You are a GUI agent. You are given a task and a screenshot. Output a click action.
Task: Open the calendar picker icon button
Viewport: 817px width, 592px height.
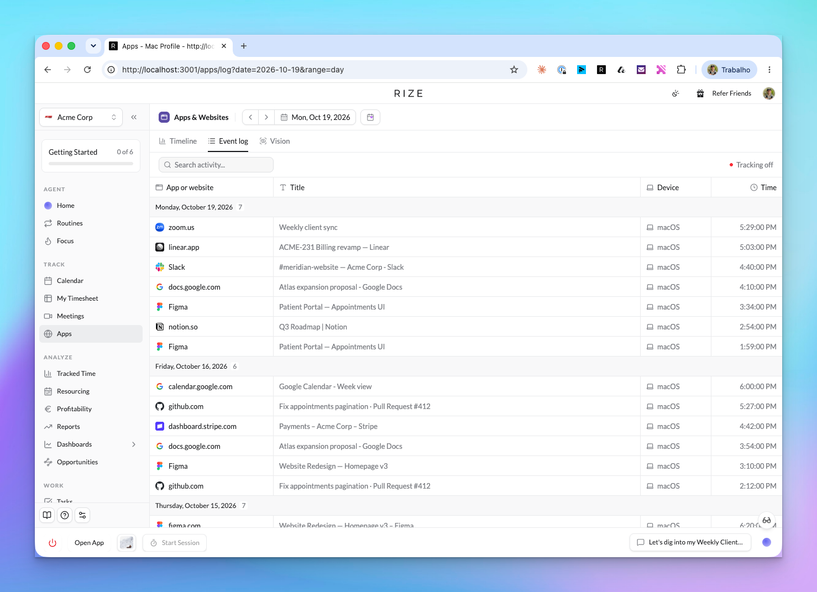(370, 117)
